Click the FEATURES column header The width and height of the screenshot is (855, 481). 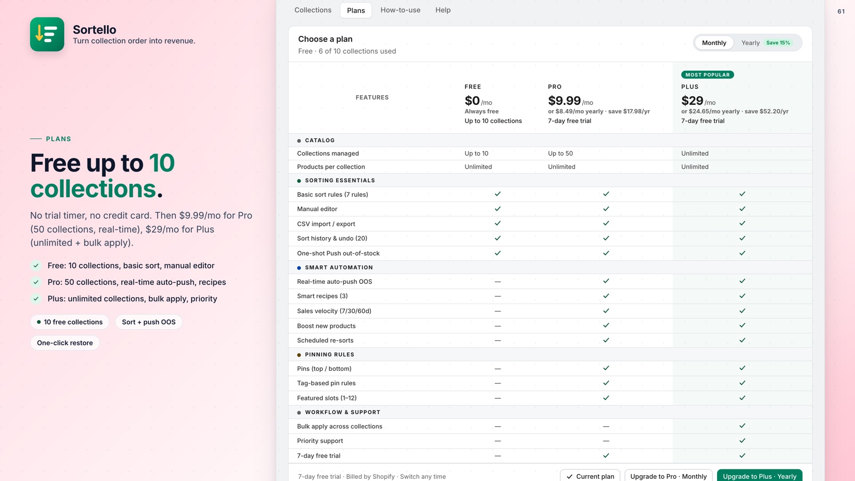pos(372,97)
